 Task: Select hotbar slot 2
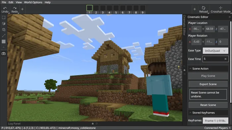point(96,8)
